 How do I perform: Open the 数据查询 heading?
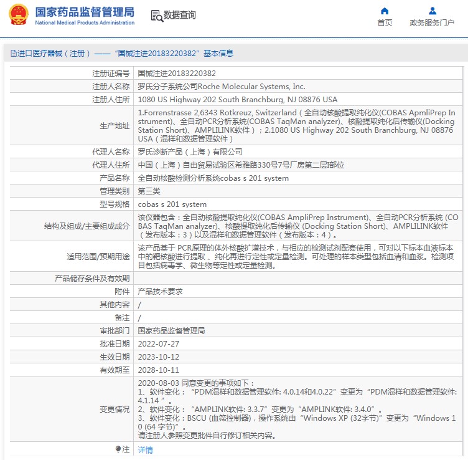(x=180, y=14)
